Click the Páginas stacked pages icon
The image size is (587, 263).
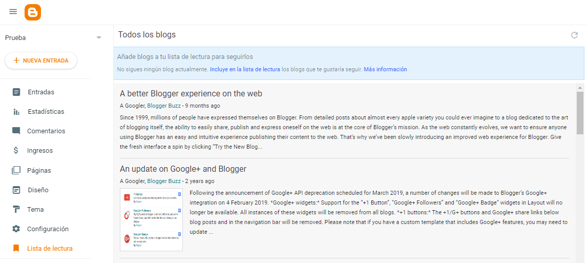[x=16, y=170]
